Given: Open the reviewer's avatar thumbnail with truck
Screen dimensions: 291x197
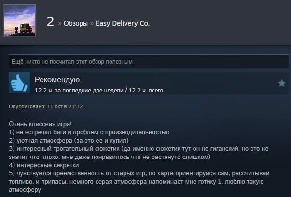Looking at the screenshot, I should click(19, 21).
